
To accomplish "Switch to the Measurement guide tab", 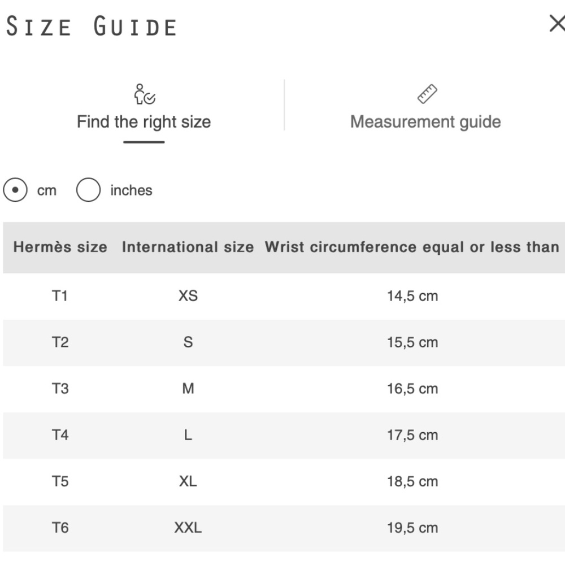I will (425, 121).
